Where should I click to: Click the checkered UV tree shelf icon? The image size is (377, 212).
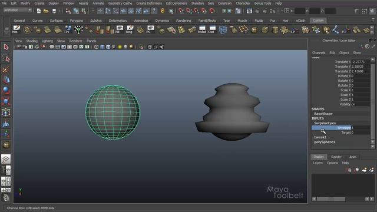[78, 29]
